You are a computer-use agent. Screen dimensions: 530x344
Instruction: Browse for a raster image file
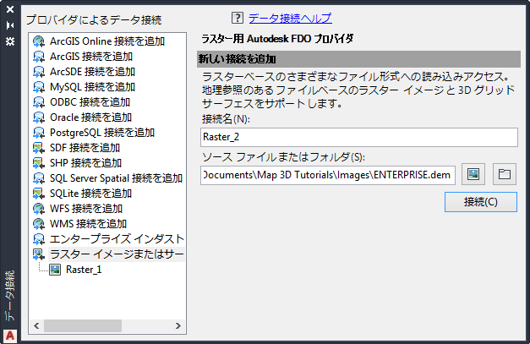click(473, 174)
